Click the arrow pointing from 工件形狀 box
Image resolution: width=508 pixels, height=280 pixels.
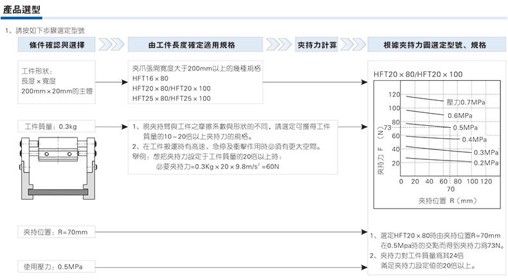pos(109,82)
